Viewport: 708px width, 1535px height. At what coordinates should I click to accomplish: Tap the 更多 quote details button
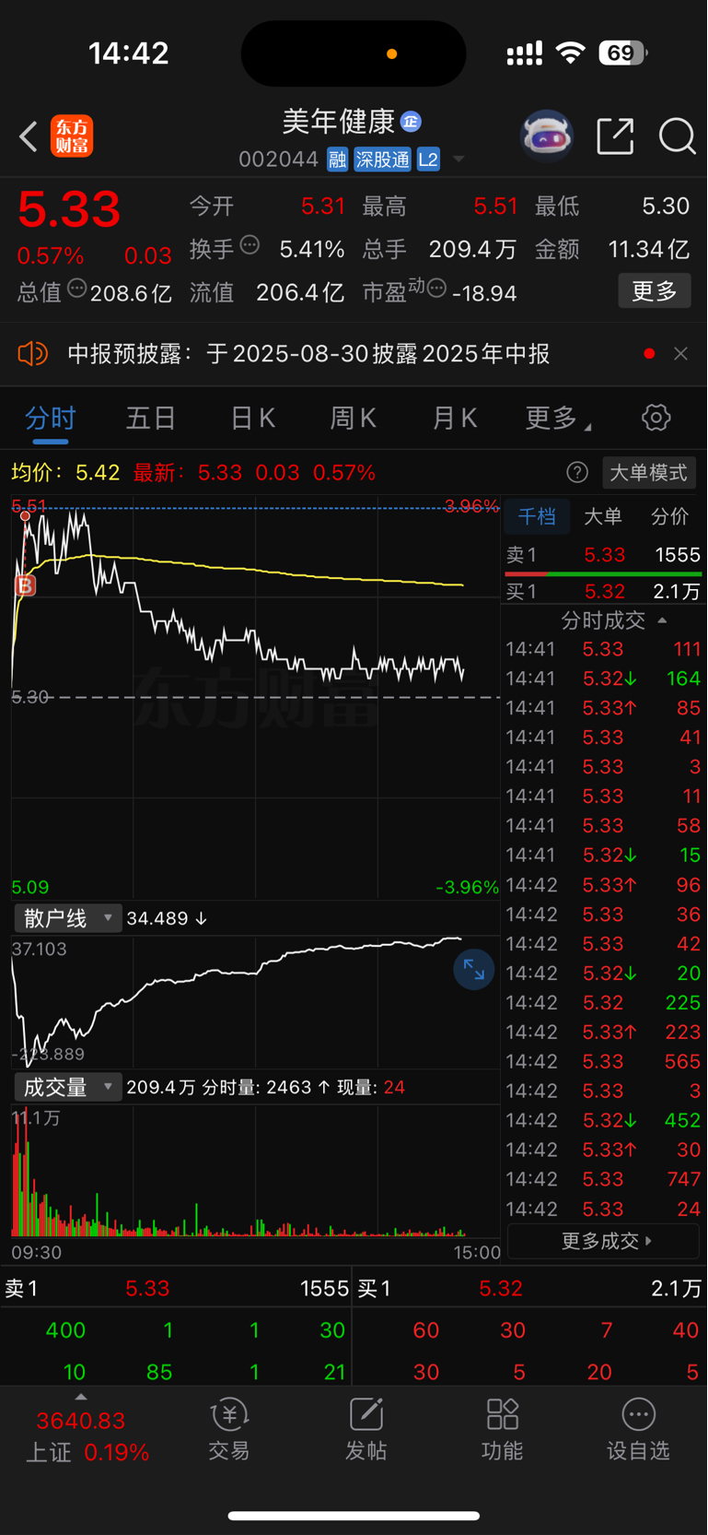[655, 291]
